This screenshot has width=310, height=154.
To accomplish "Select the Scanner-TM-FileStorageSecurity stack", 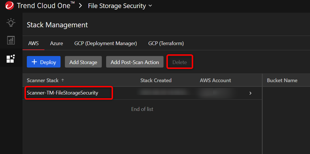I will click(63, 93).
